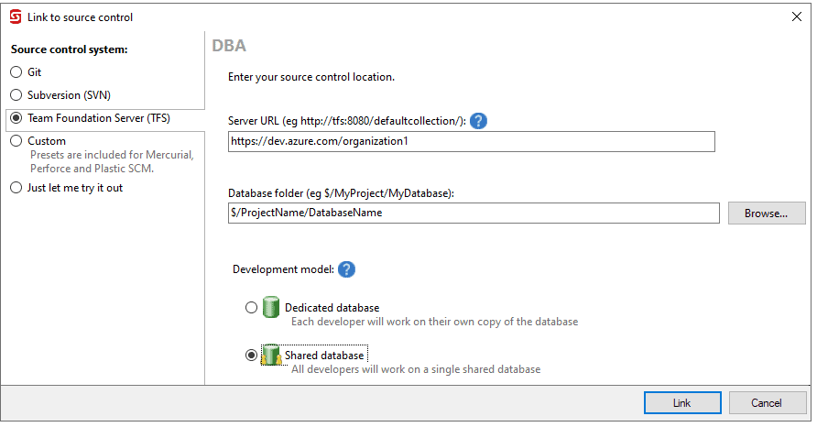817x427 pixels.
Task: Open help icon beside Development model
Action: click(346, 269)
